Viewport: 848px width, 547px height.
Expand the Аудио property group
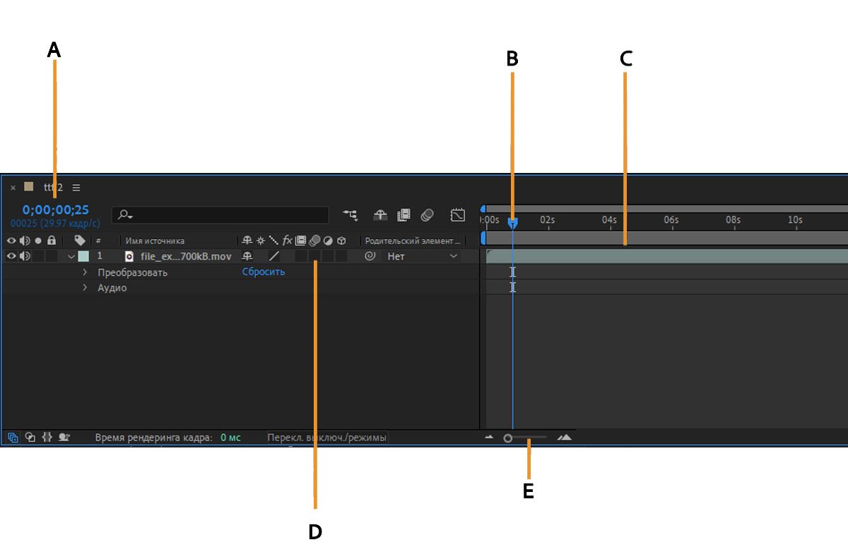point(85,287)
